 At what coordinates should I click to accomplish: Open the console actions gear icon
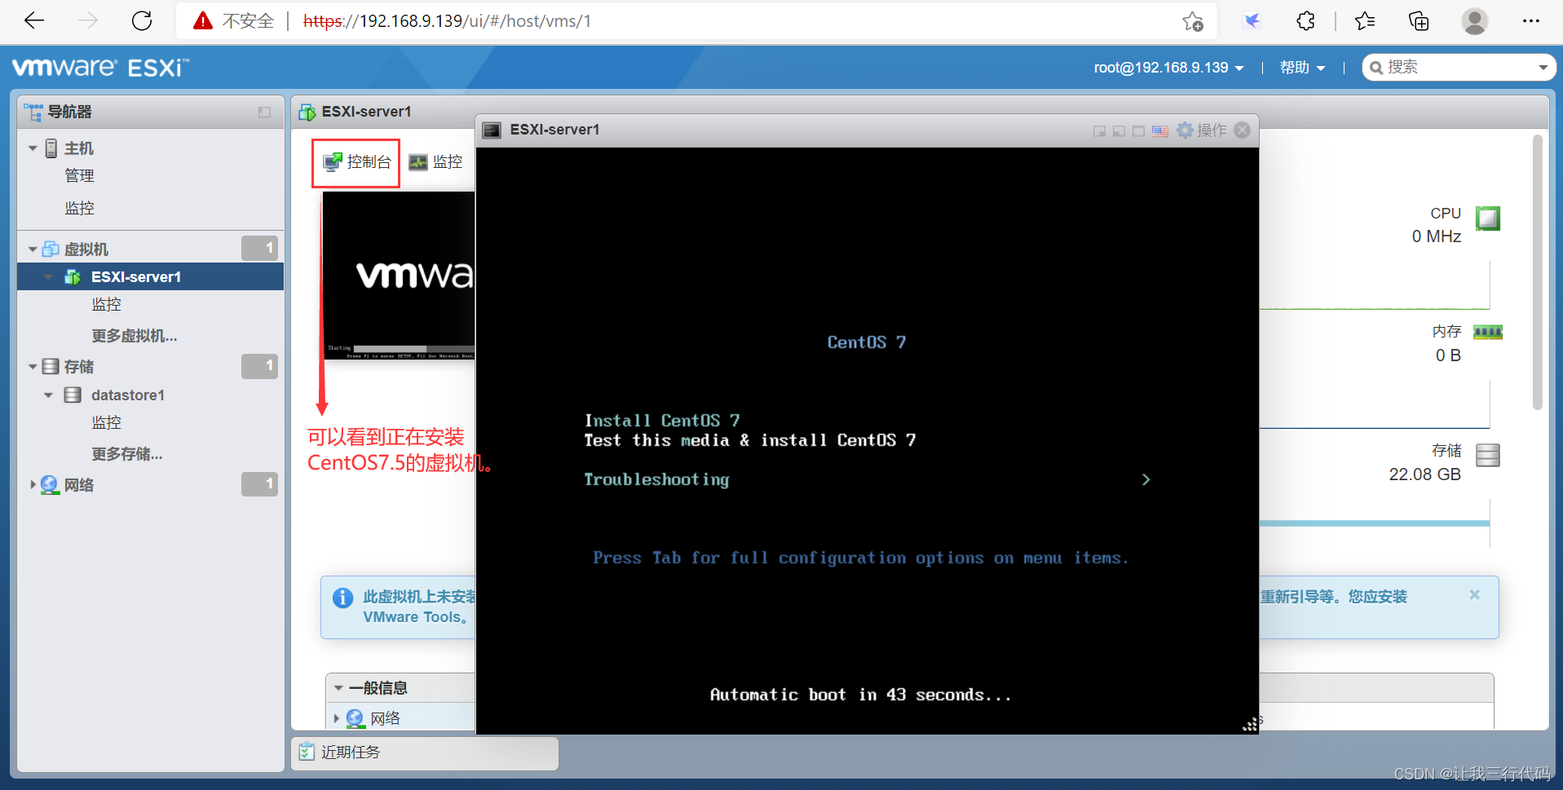pyautogui.click(x=1185, y=130)
